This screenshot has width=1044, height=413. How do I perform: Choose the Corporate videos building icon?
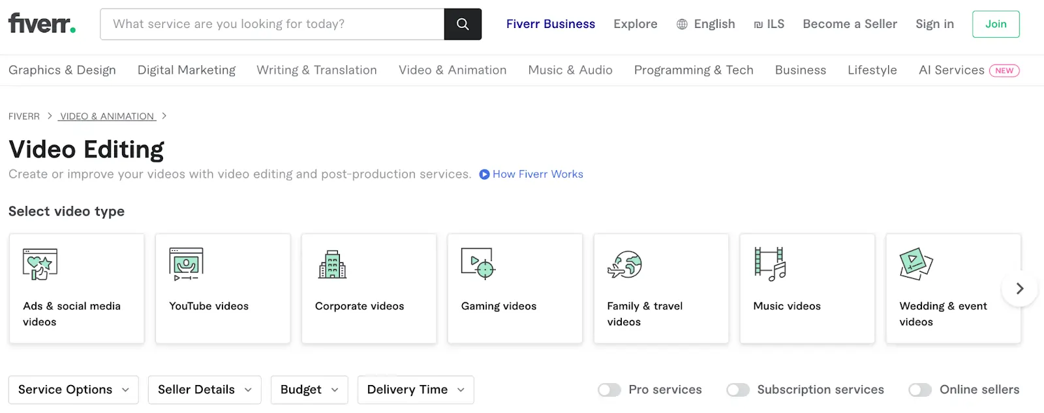332,264
